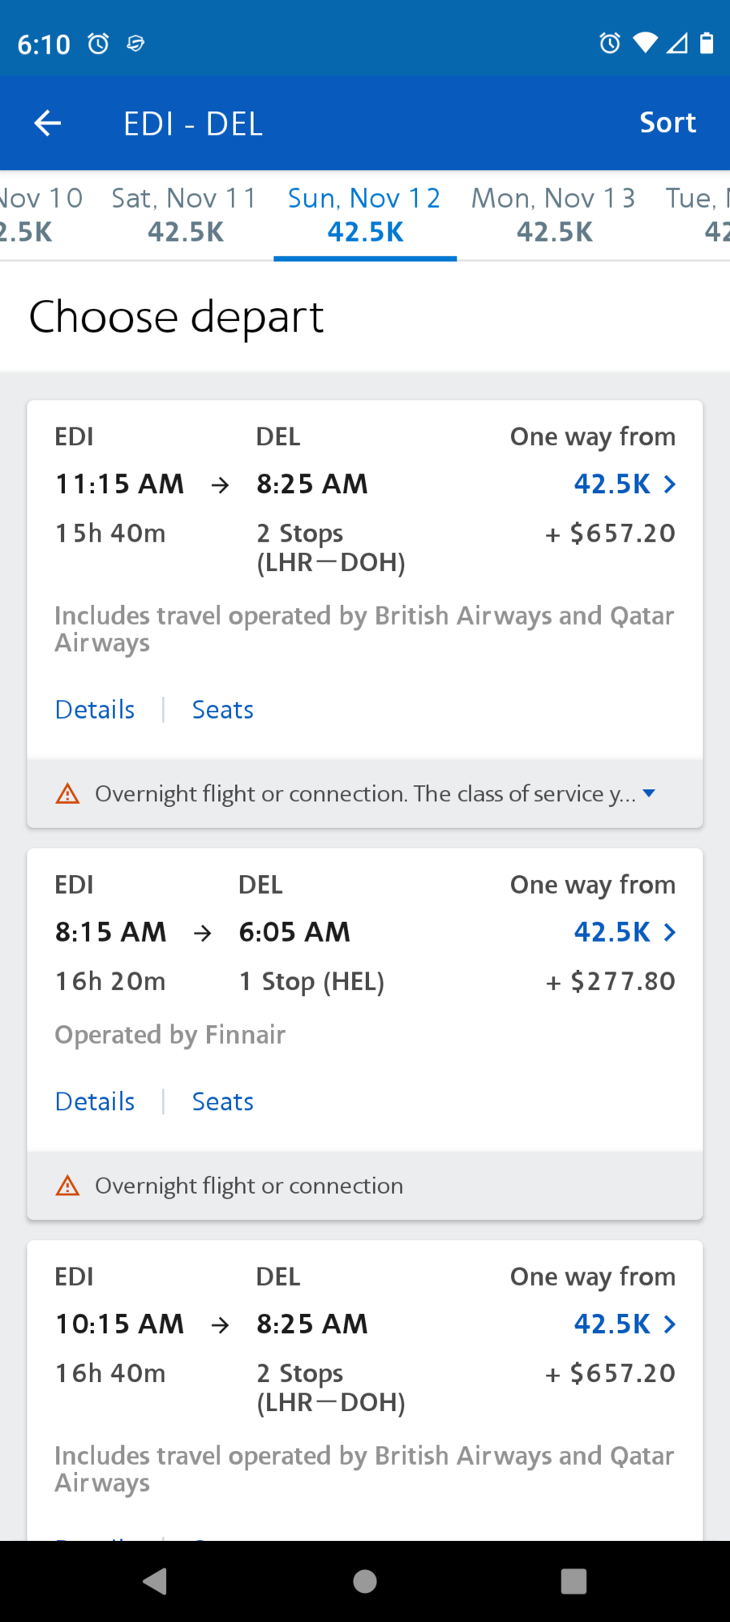The image size is (730, 1622).
Task: Tap the back arrow in header
Action: (x=47, y=123)
